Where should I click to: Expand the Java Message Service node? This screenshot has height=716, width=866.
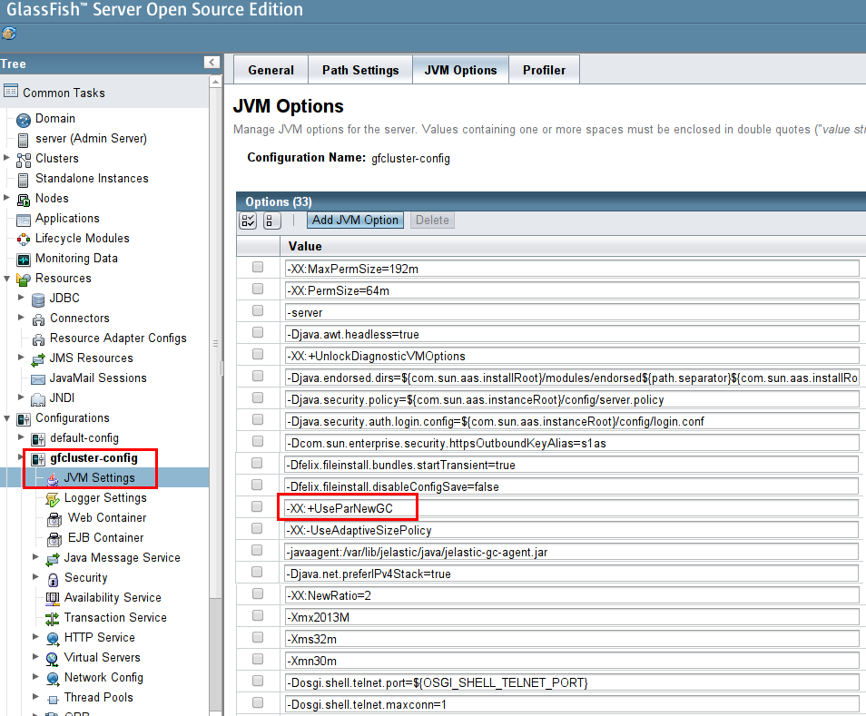36,558
